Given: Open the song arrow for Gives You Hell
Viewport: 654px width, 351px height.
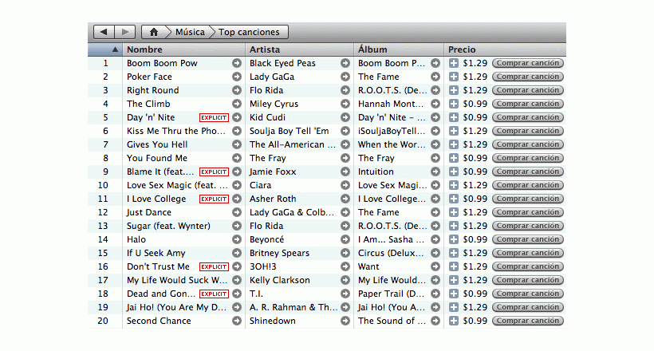Looking at the screenshot, I should coord(237,144).
